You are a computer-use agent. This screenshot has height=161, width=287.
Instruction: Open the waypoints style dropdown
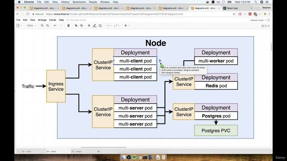pos(117,26)
